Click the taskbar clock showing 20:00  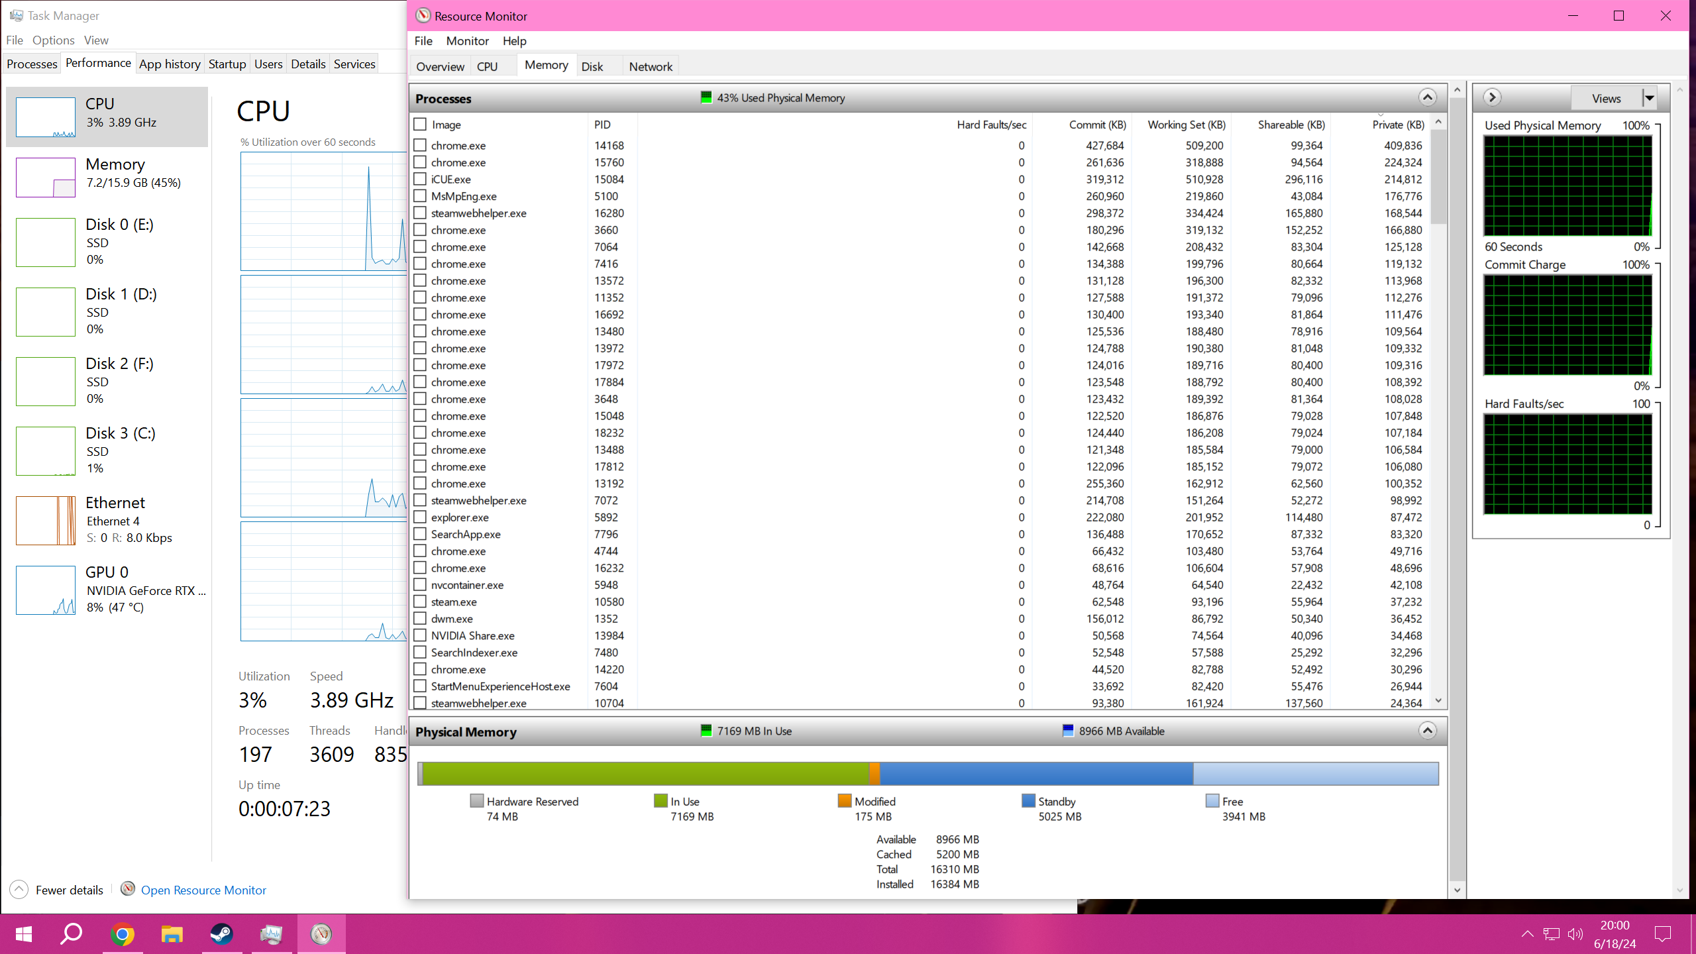[1615, 934]
